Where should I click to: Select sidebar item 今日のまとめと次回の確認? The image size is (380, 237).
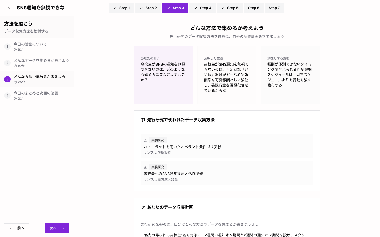[x=37, y=96]
